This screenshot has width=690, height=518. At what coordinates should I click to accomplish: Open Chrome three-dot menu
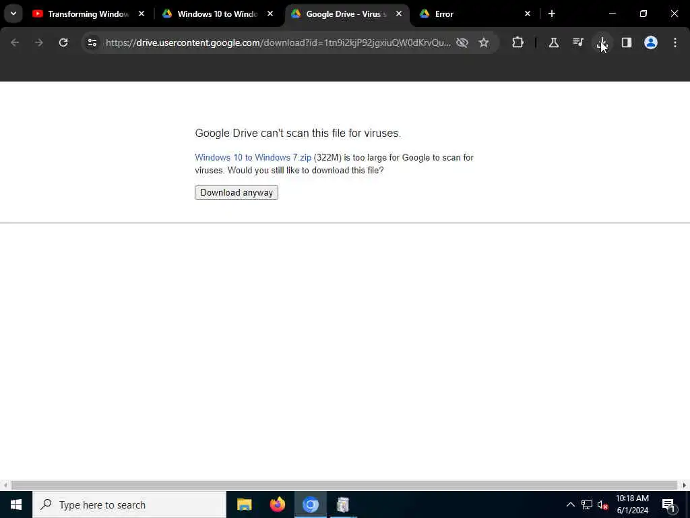[675, 42]
